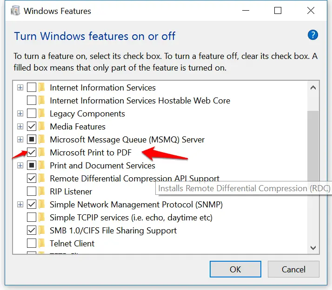Uncheck the Microsoft Print to PDF checkbox
Image resolution: width=332 pixels, height=290 pixels.
32,152
